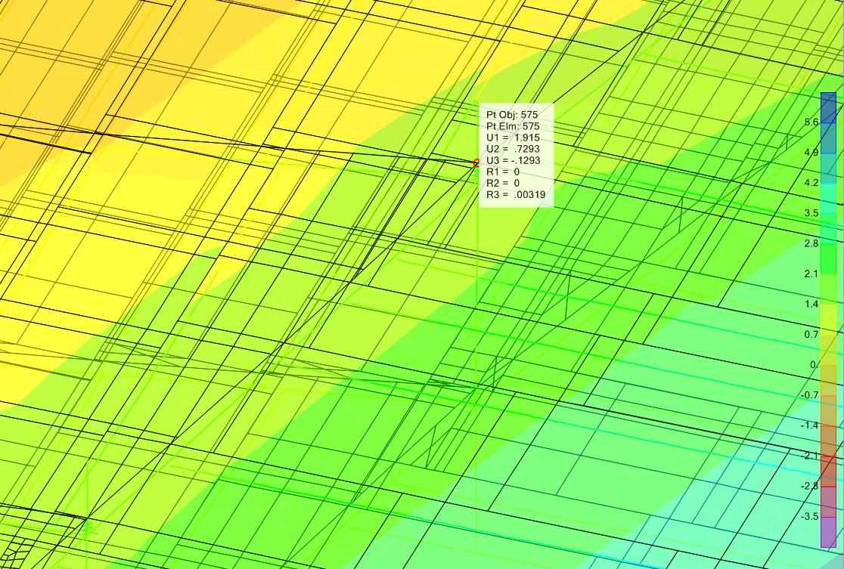Click the -2.8 legend label

tap(809, 486)
